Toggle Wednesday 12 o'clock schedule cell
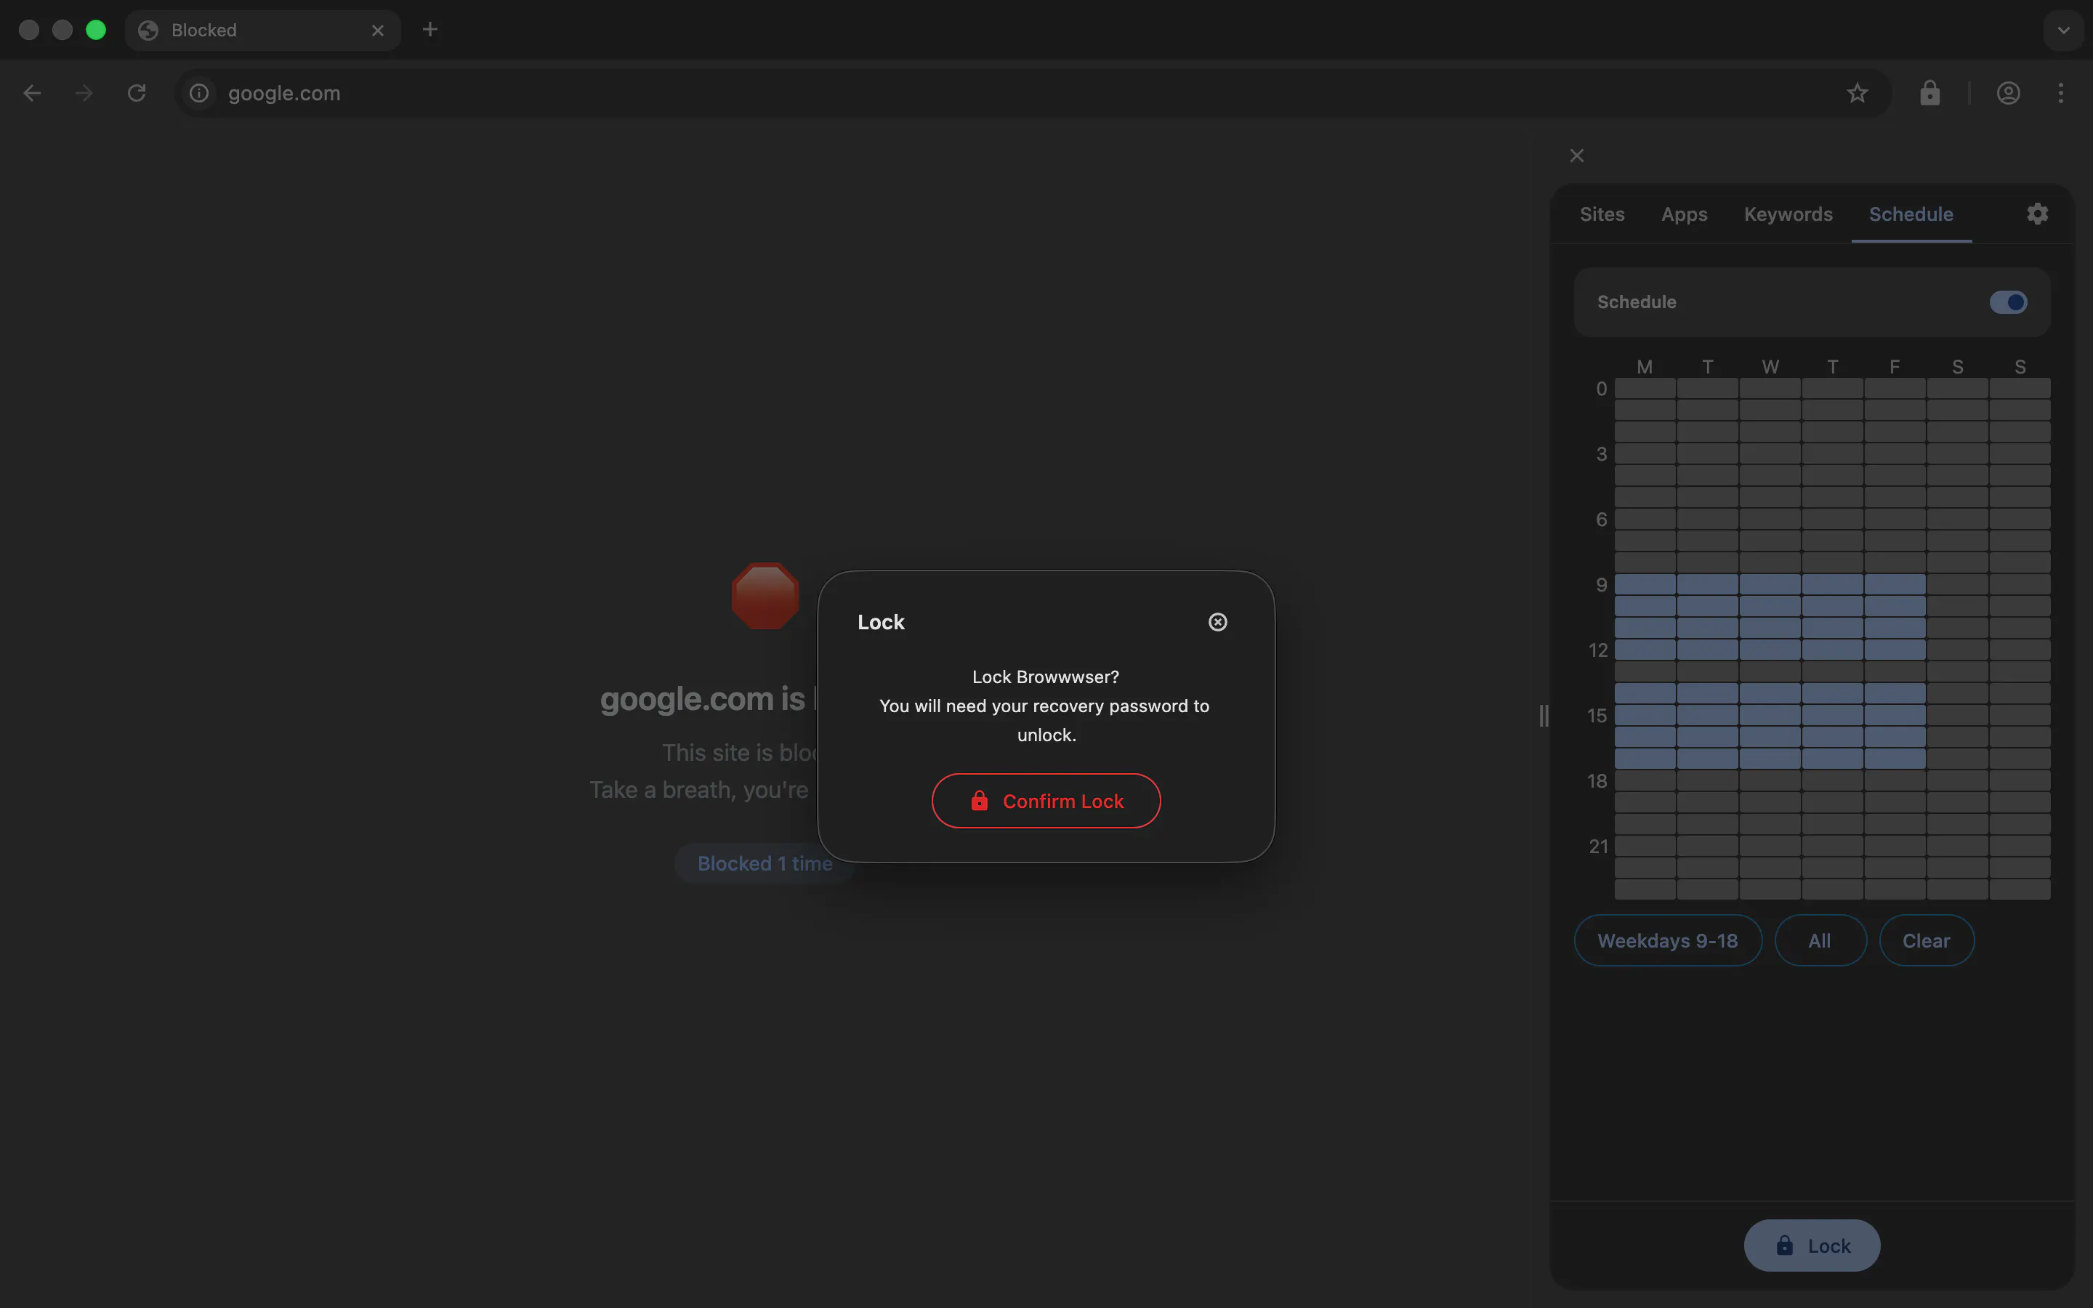Screen dimensions: 2093x1308 click(x=1770, y=650)
